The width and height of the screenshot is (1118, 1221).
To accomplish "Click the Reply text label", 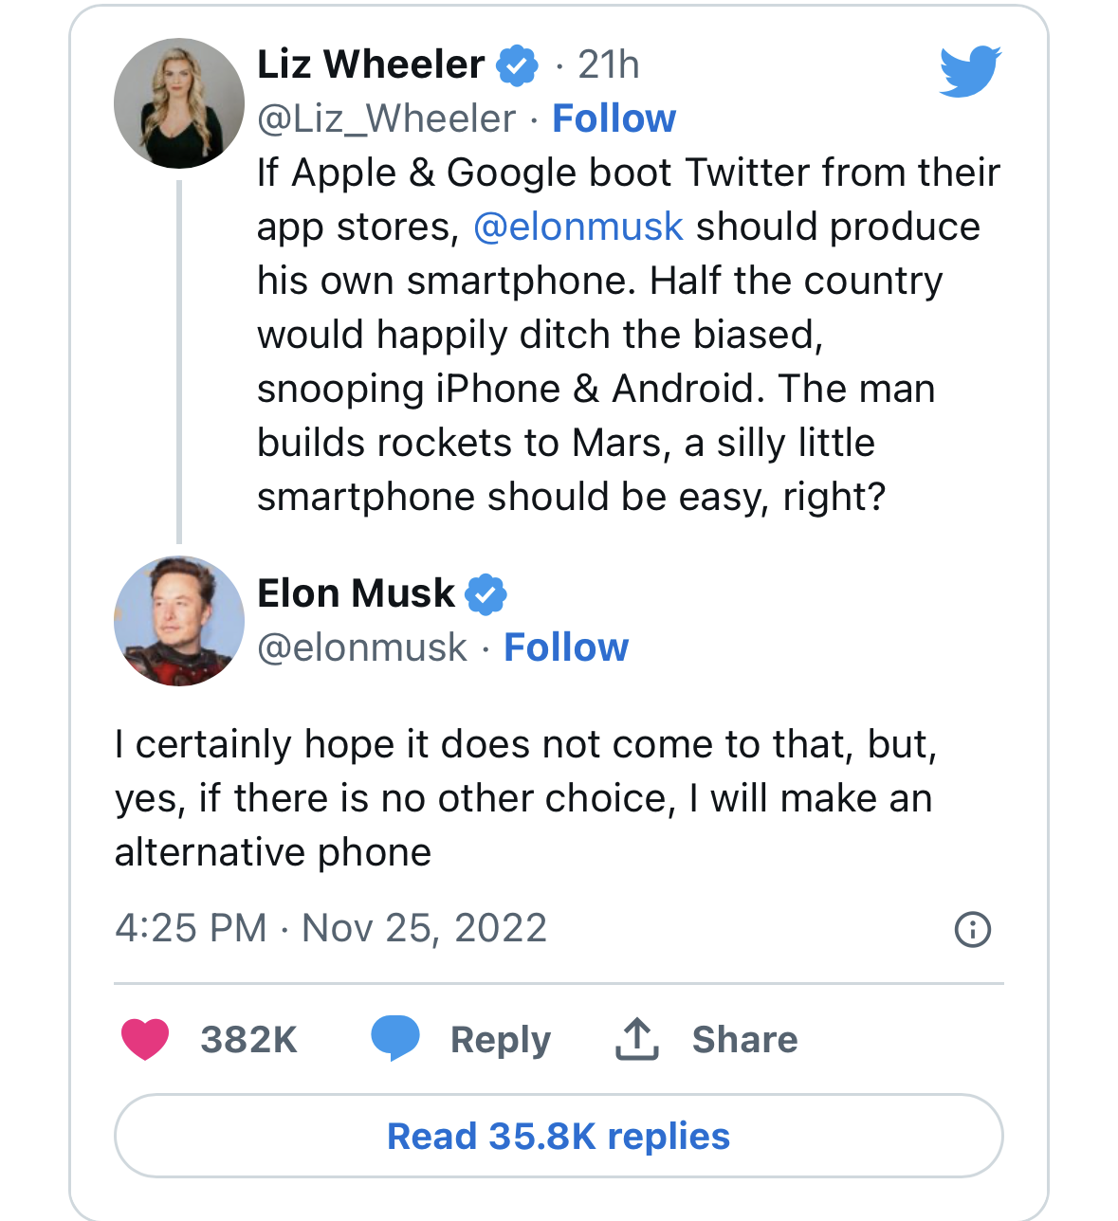I will point(500,1040).
